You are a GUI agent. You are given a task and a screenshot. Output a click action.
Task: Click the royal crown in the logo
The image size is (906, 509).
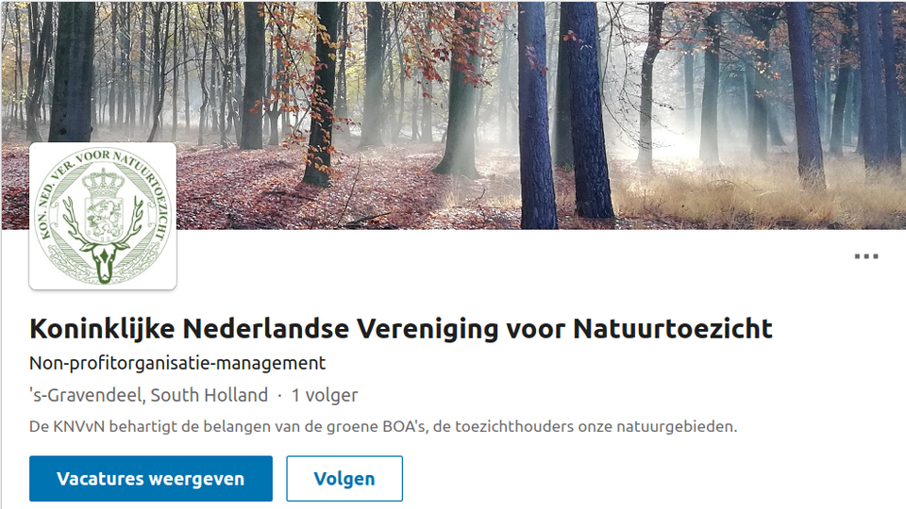tap(104, 182)
